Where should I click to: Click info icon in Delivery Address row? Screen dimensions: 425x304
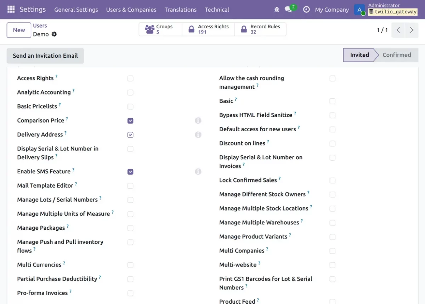coord(198,135)
